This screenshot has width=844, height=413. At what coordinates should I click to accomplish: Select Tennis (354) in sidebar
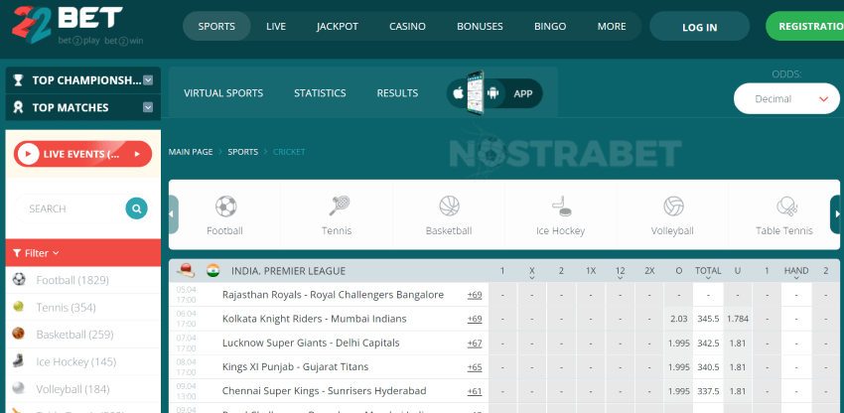(66, 308)
